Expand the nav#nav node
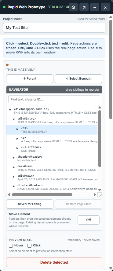Image resolution: width=113 pixels, height=271 pixels. [x=14, y=167]
